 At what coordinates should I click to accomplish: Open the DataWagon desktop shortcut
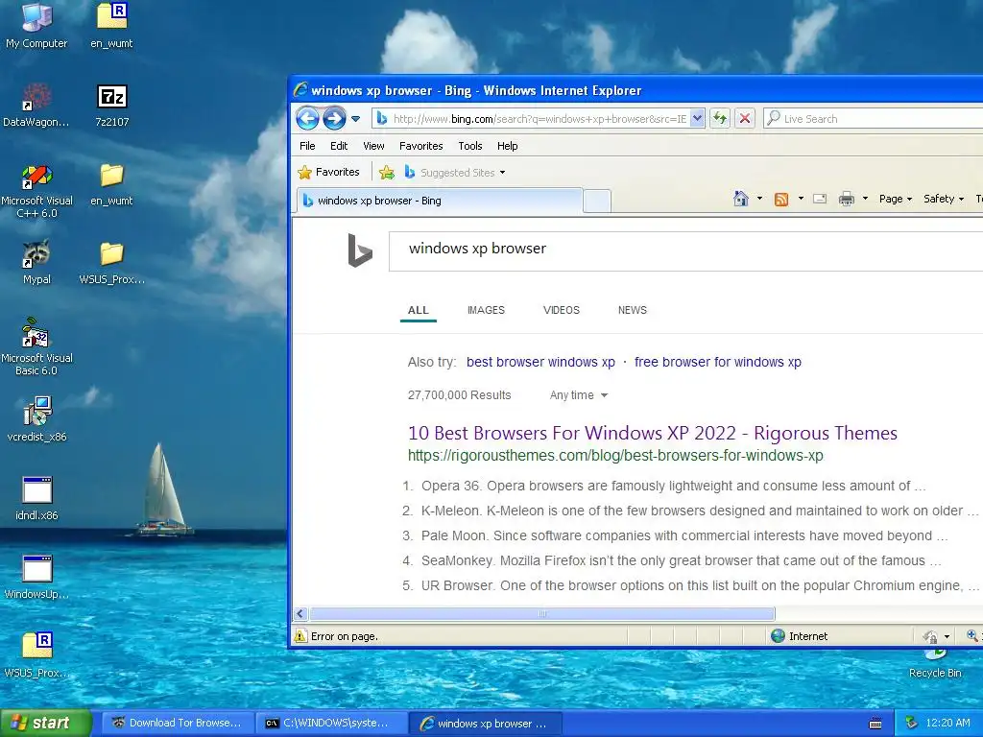[x=36, y=104]
